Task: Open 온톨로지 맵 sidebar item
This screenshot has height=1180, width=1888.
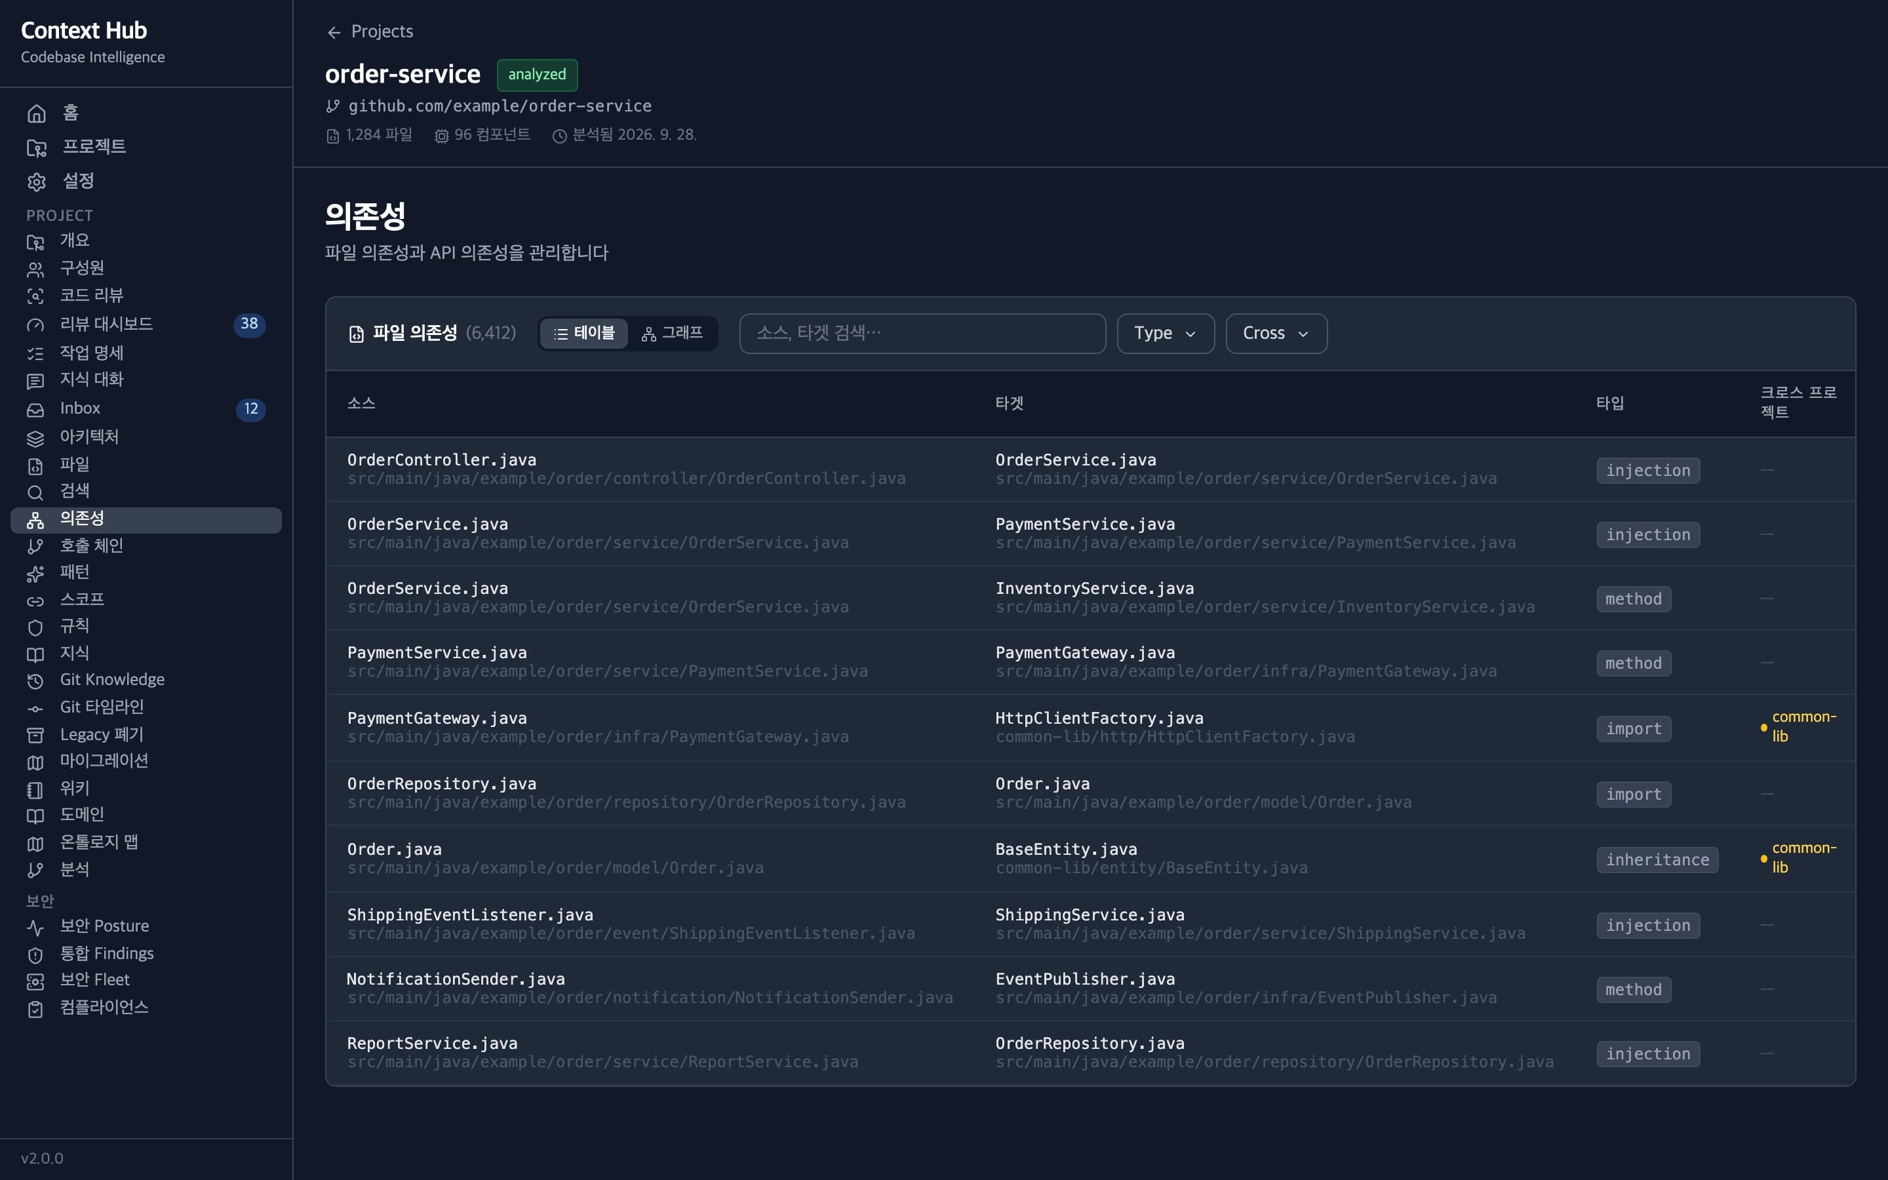Action: 146,843
